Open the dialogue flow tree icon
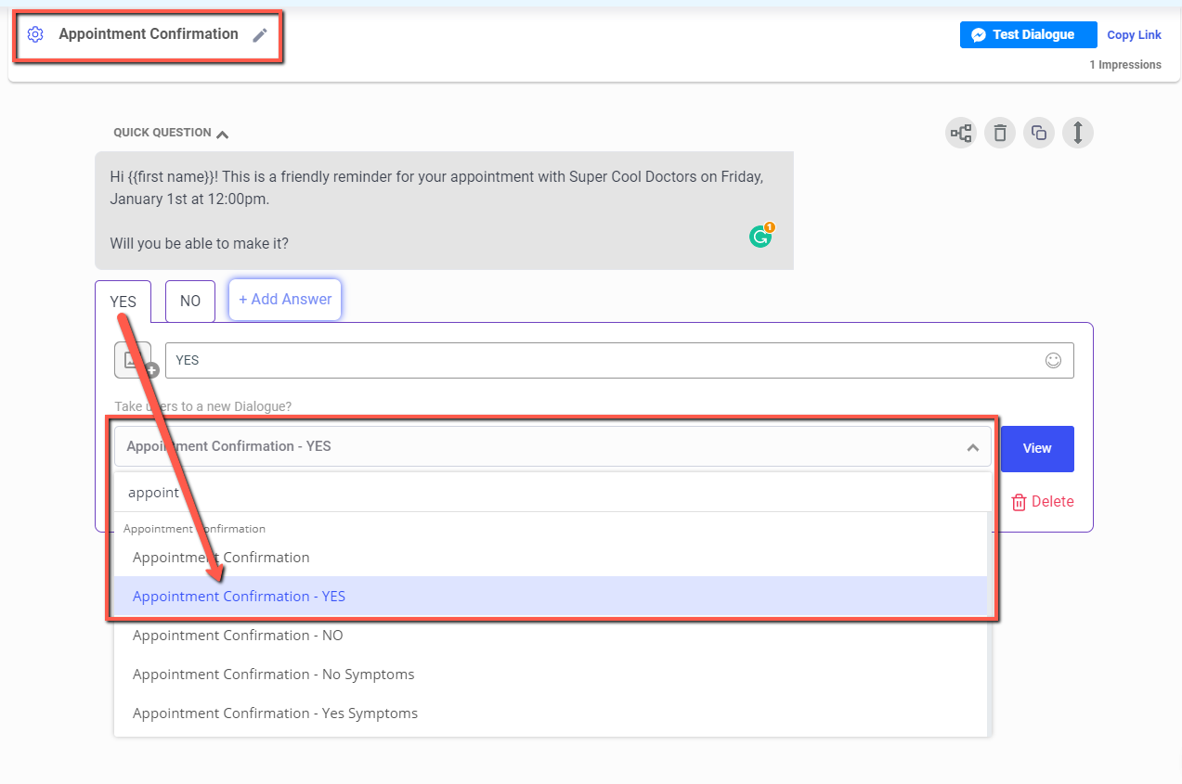This screenshot has width=1182, height=784. (x=961, y=133)
